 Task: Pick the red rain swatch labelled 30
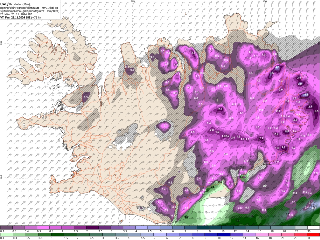tap(313, 234)
